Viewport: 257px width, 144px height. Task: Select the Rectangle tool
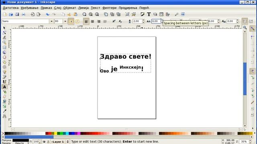click(x=4, y=48)
